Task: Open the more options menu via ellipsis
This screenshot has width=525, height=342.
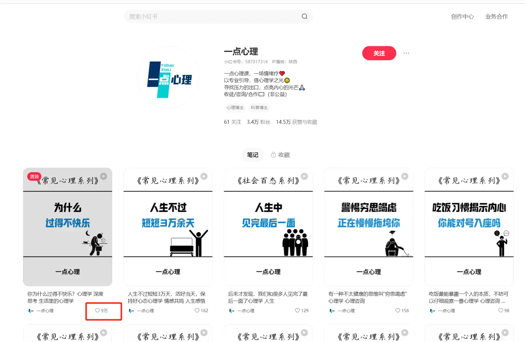Action: pos(406,53)
